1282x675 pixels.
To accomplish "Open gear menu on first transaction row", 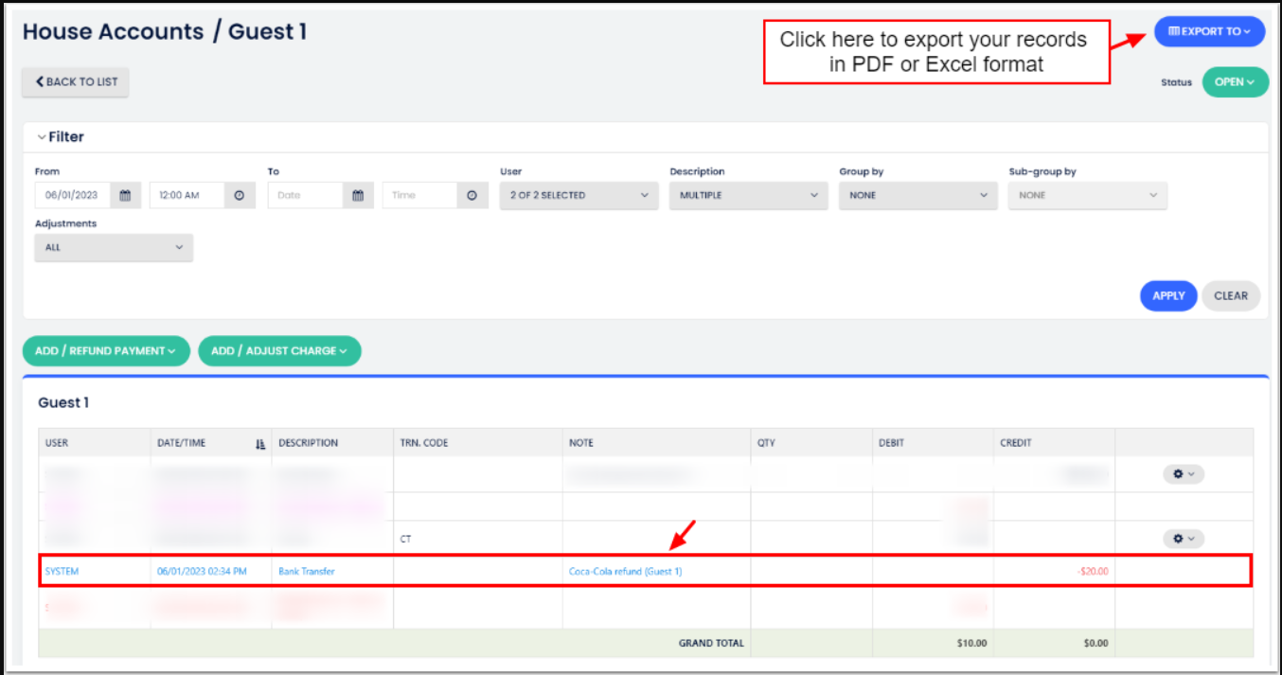I will click(x=1183, y=474).
